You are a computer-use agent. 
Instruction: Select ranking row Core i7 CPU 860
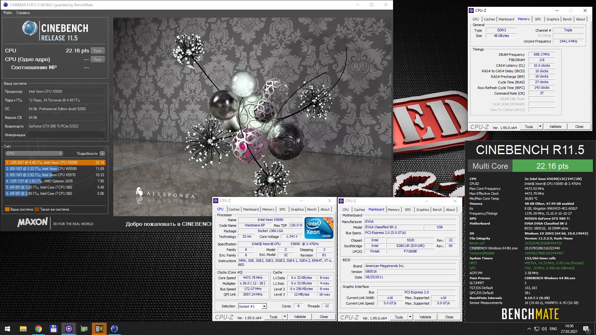[x=55, y=194]
